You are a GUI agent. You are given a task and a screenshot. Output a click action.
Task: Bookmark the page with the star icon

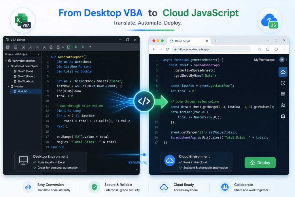[260, 49]
